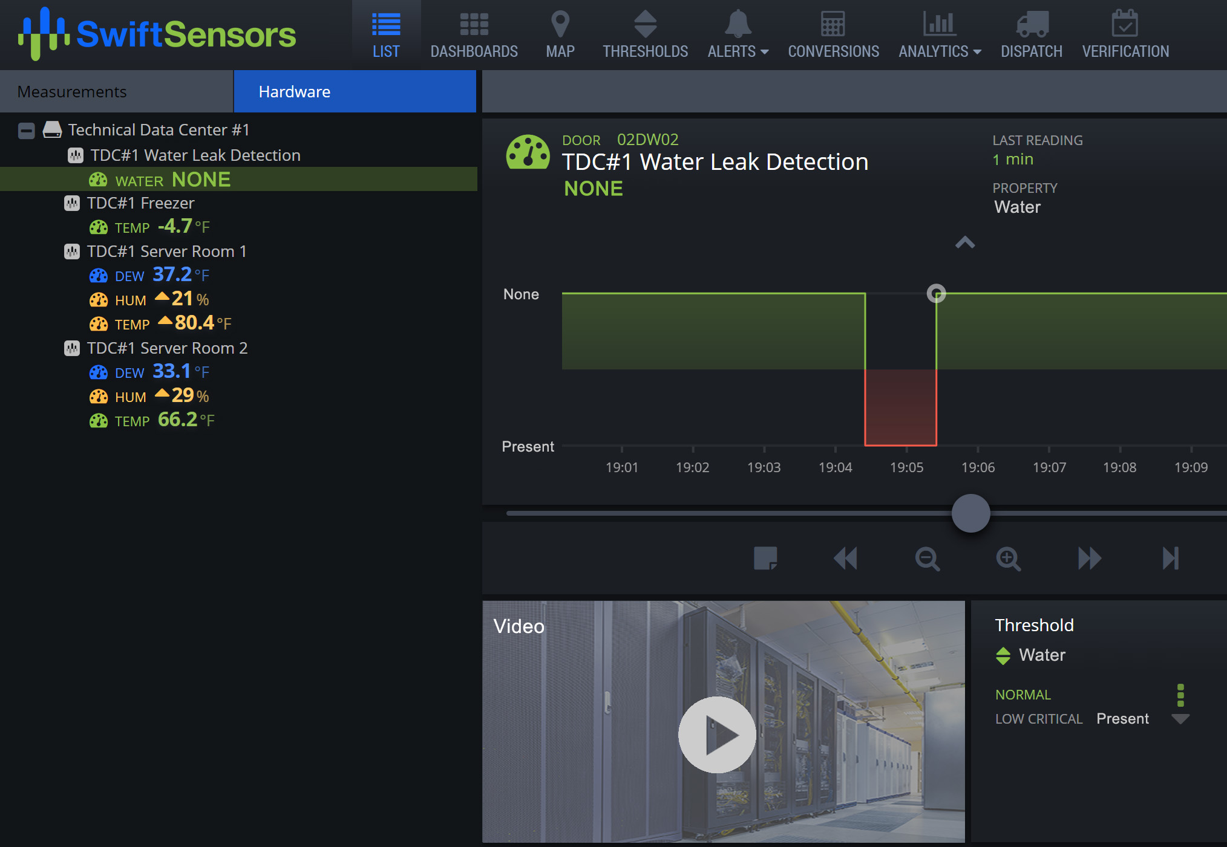Select Server Room 2 HUM 29 % measurement

tap(149, 397)
